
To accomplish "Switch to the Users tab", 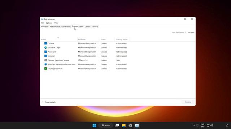I will [81, 27].
